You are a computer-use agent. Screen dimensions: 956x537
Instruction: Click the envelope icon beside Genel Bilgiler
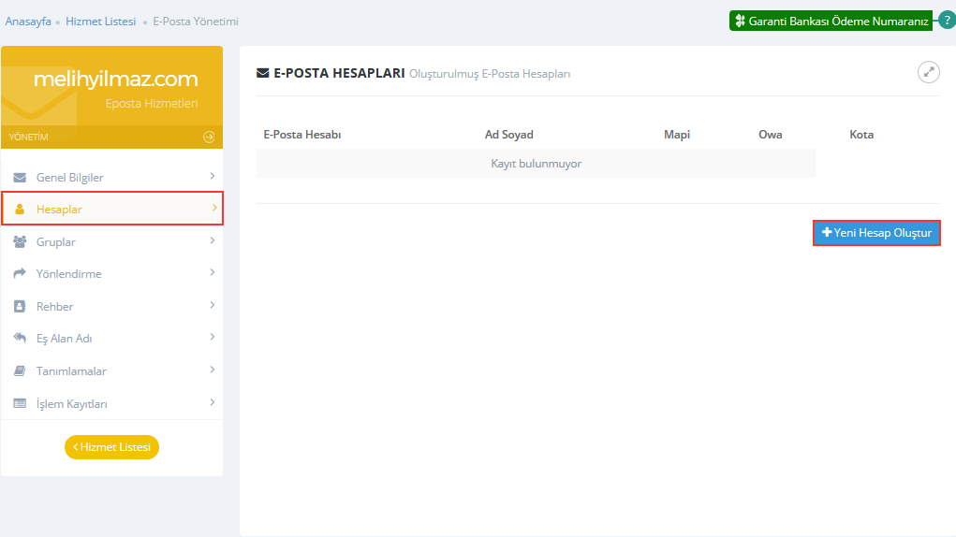pyautogui.click(x=20, y=178)
